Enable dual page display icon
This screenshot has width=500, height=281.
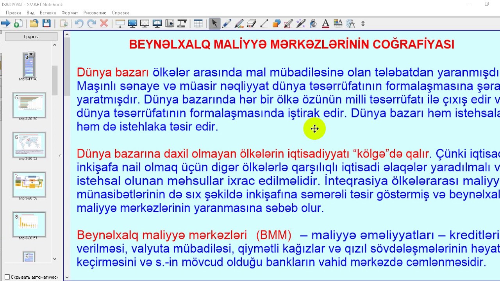(x=157, y=23)
